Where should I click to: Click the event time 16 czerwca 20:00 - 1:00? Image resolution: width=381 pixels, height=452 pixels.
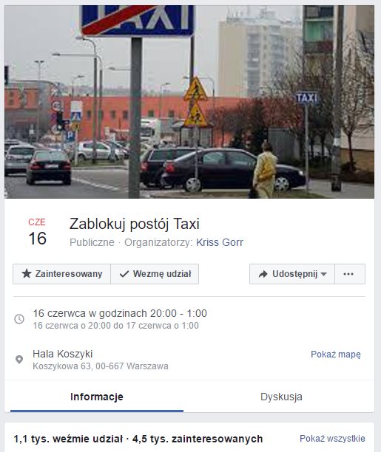(120, 313)
